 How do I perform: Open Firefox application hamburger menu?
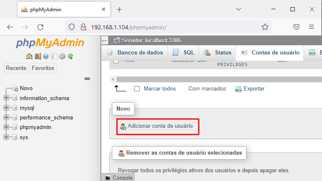tap(312, 27)
